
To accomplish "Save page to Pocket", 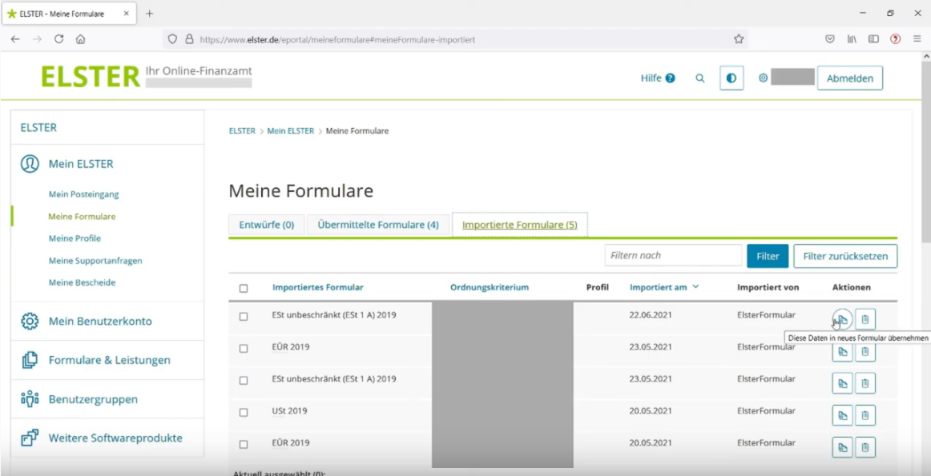I will point(830,39).
